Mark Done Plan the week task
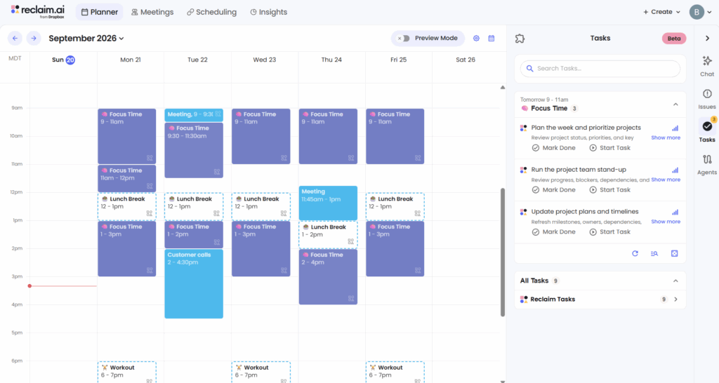The width and height of the screenshot is (719, 383). [553, 148]
